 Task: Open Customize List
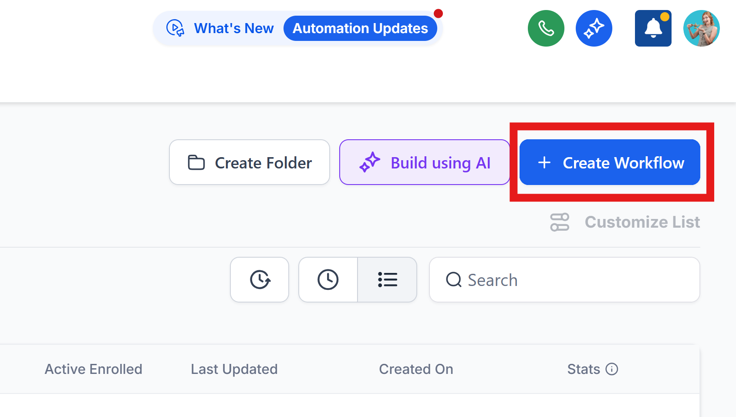tap(642, 222)
